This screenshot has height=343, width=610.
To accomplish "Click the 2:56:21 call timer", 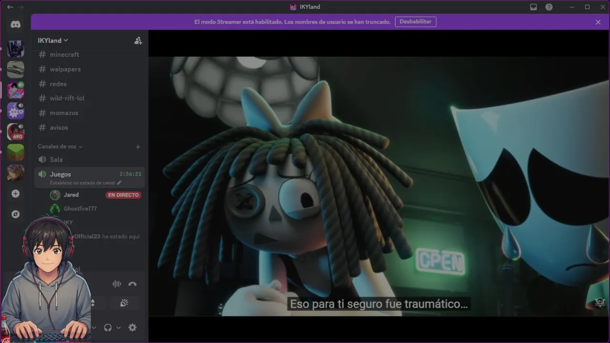I will (x=131, y=174).
